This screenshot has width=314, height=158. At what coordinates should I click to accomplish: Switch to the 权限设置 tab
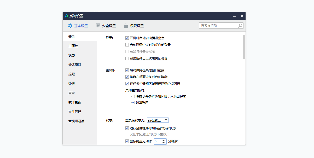click(x=134, y=26)
